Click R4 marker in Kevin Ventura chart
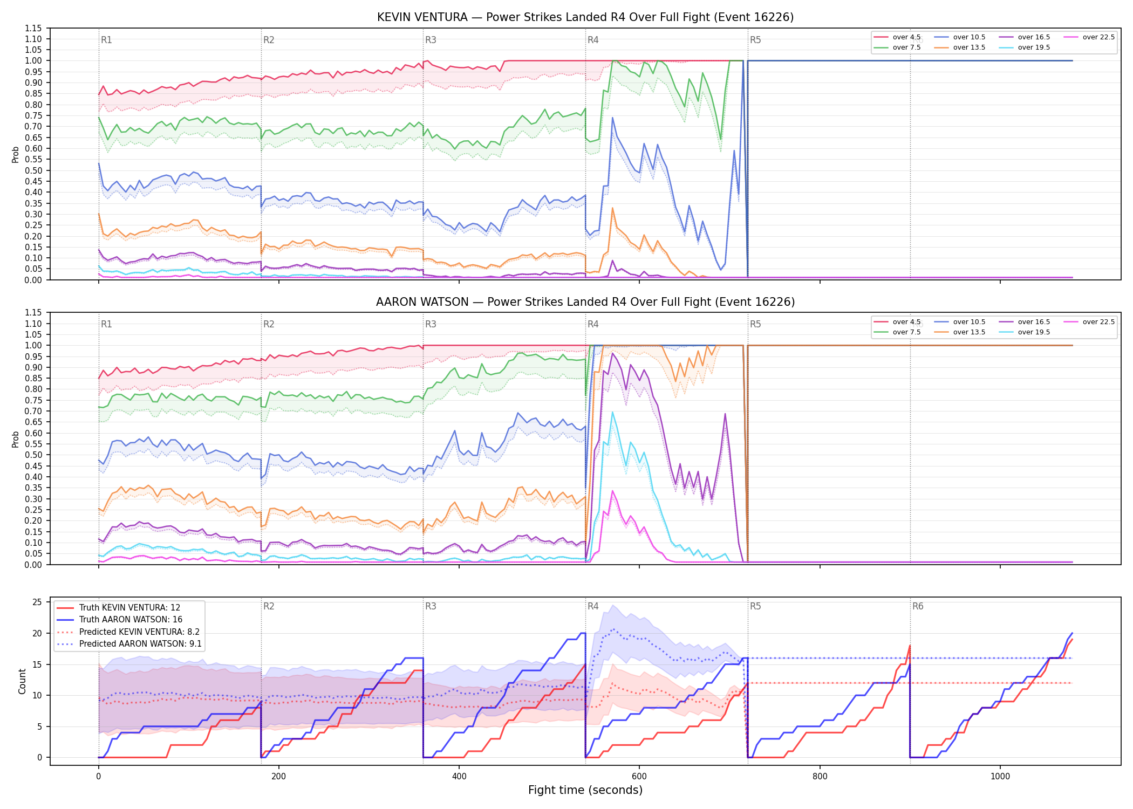 [593, 40]
